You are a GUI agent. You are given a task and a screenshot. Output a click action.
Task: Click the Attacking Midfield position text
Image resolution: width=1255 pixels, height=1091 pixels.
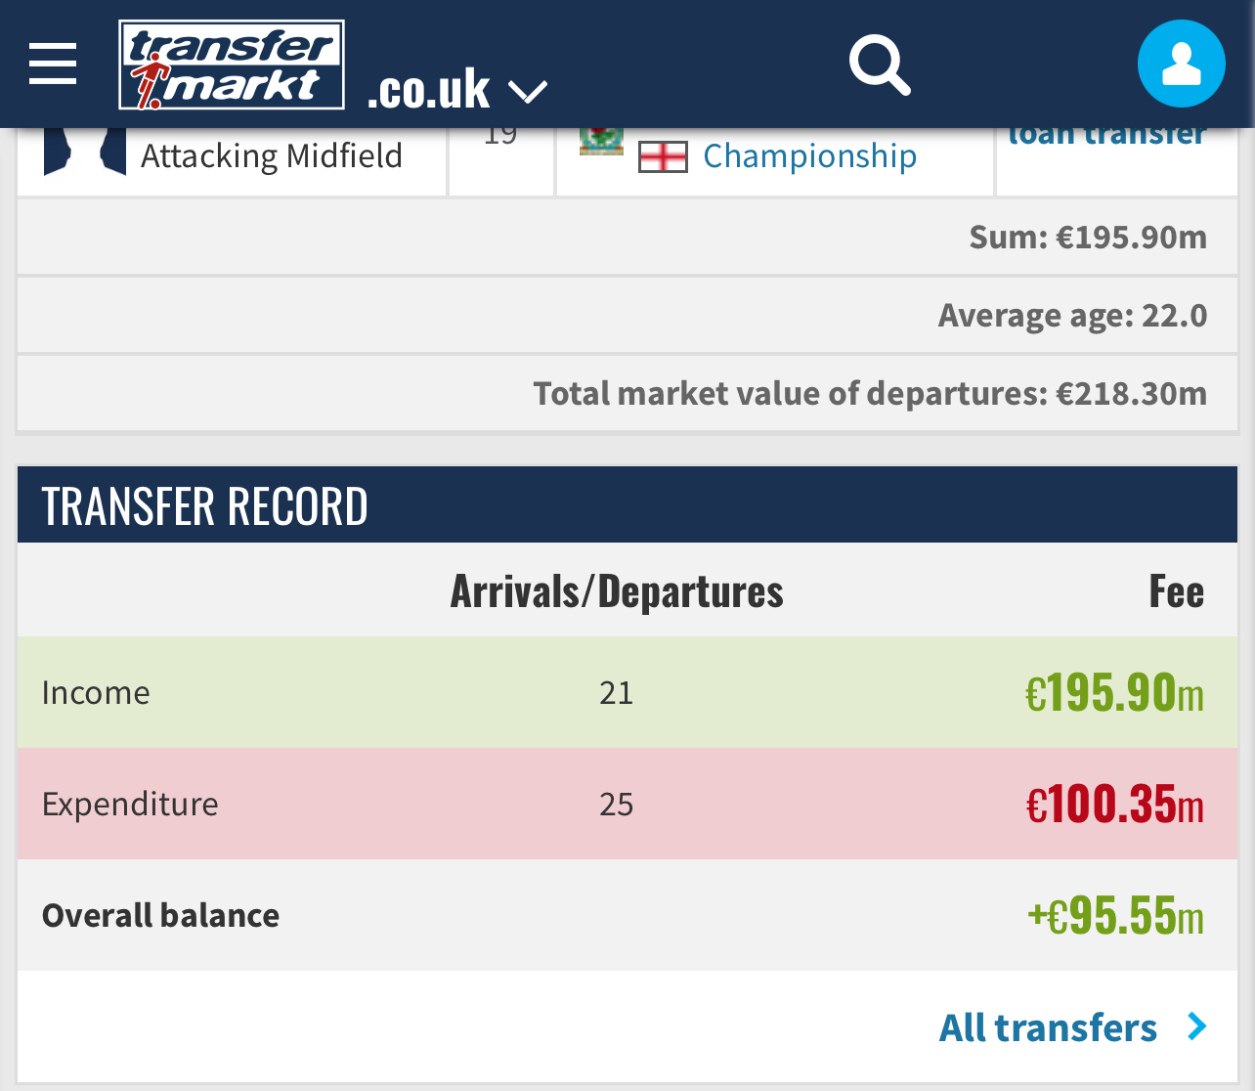click(x=272, y=155)
